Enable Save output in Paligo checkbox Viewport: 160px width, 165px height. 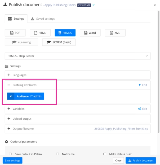[x=10, y=154]
